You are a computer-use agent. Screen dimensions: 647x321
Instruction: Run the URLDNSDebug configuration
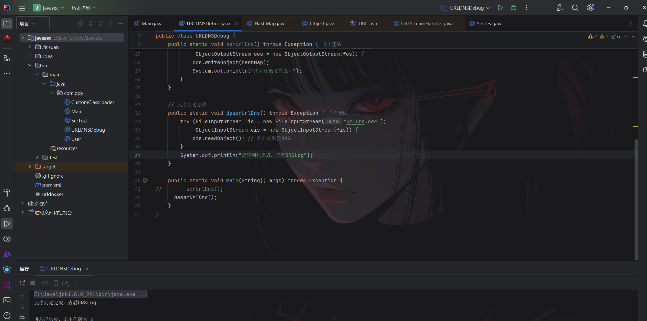click(x=500, y=8)
